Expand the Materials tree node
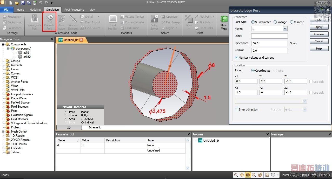Viewport: 332px width, 179px height. (x=3, y=65)
